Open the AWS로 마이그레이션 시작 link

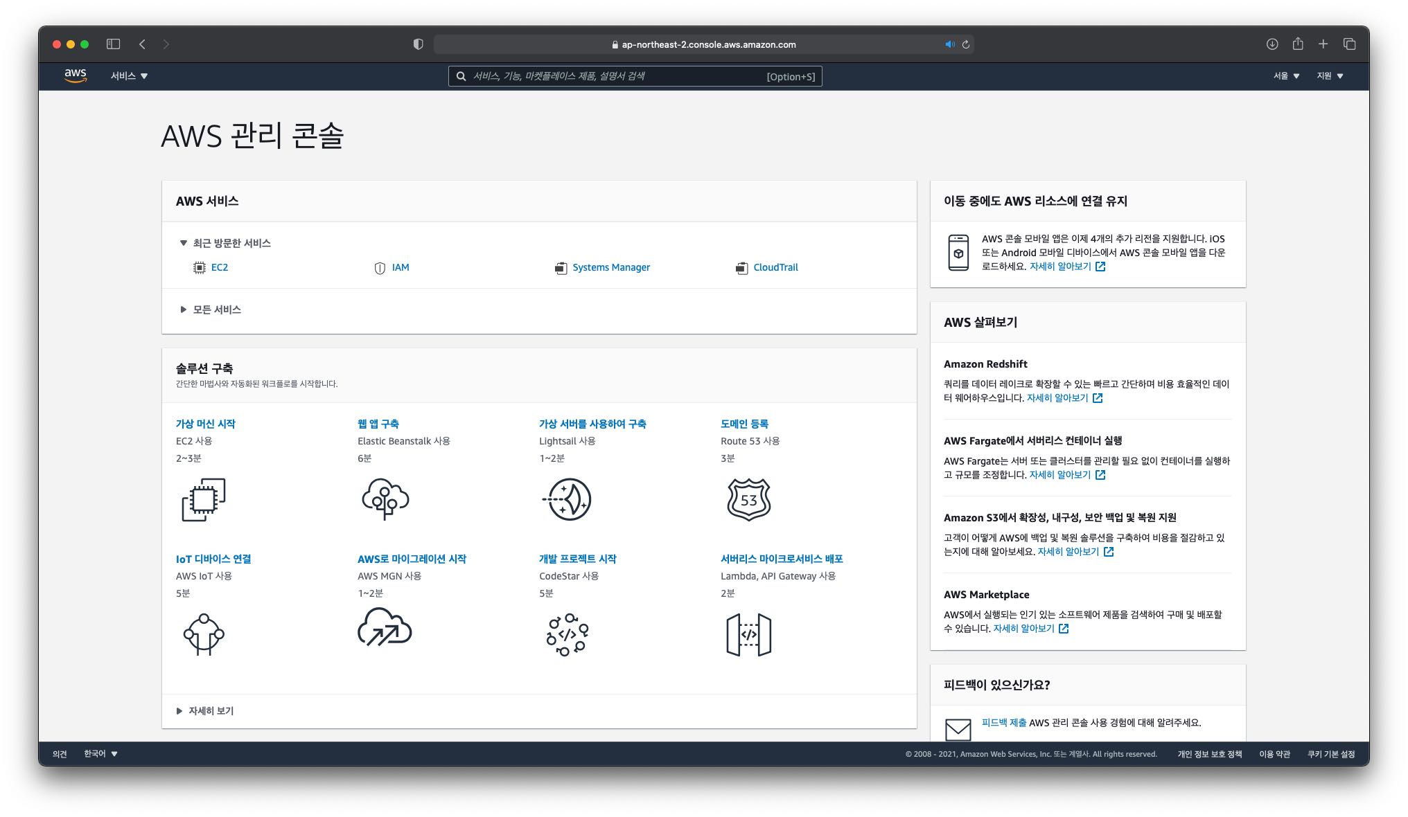point(412,559)
